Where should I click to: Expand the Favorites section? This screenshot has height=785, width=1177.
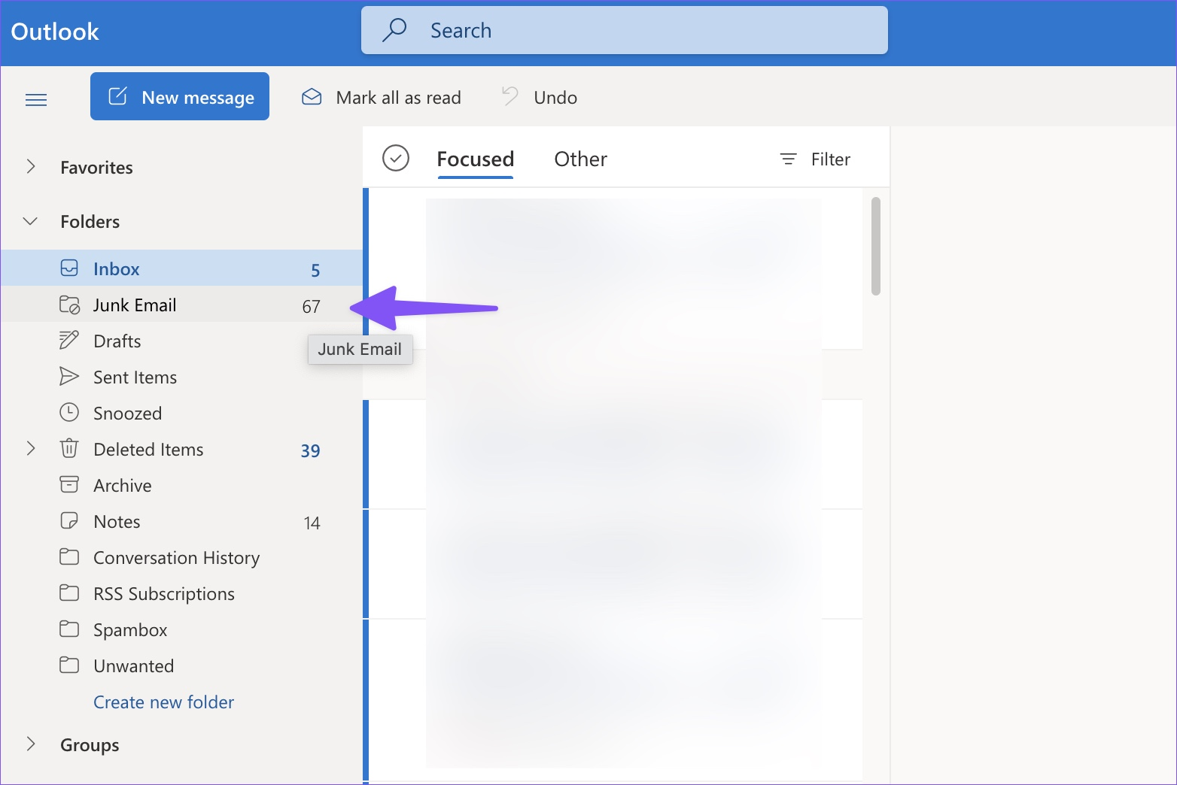31,166
